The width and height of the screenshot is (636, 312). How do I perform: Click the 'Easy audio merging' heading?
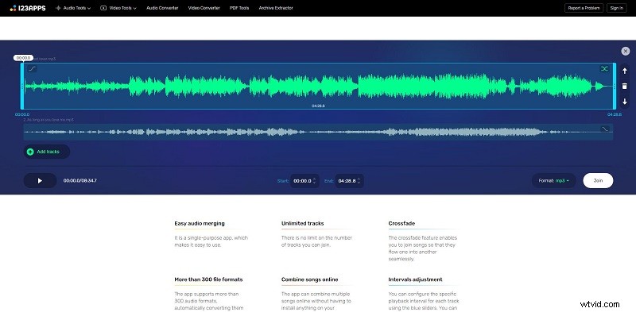coord(200,223)
